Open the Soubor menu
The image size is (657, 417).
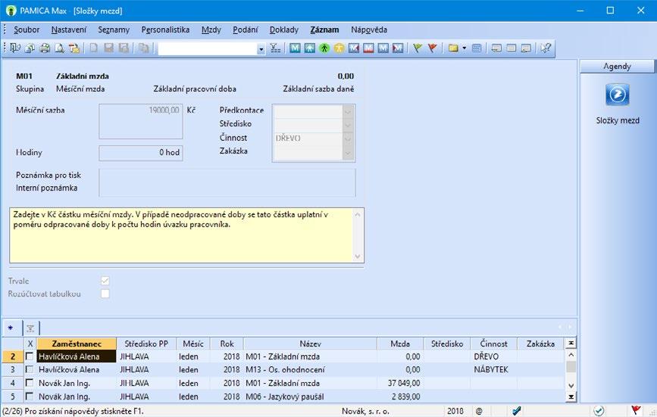click(x=27, y=30)
